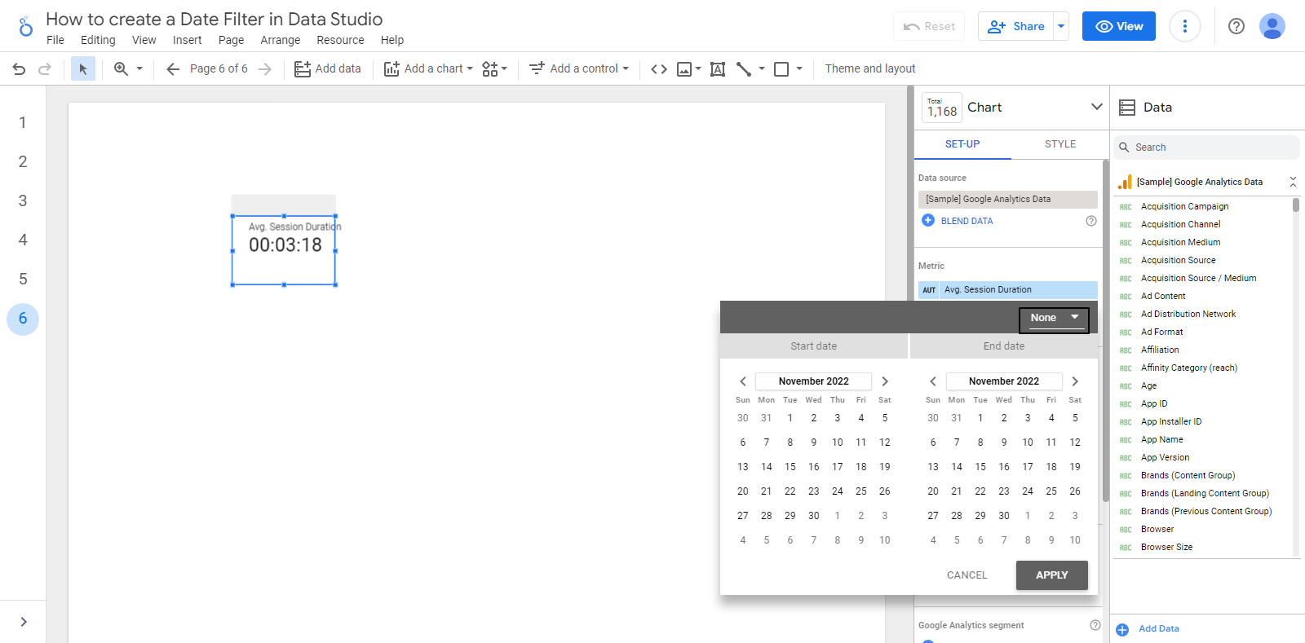Screen dimensions: 1305x643
Task: Click the plus icon beside Blend Data
Action: click(x=928, y=220)
